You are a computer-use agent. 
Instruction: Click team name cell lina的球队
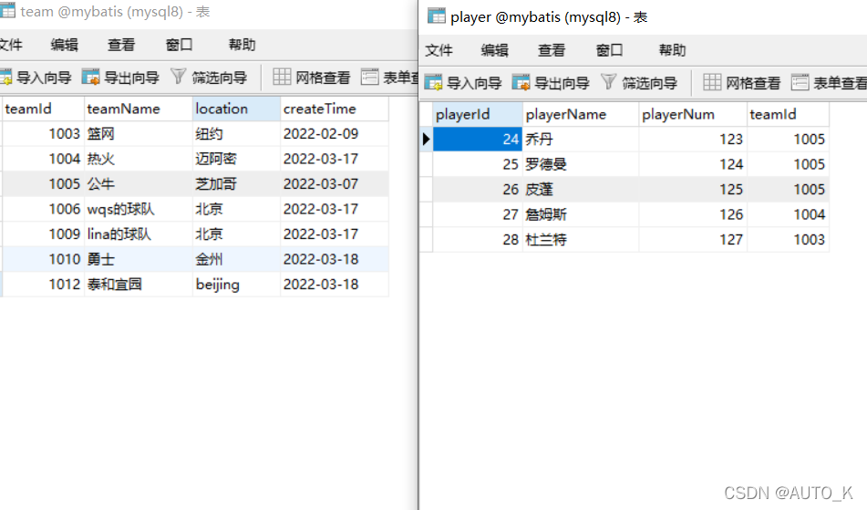point(139,234)
